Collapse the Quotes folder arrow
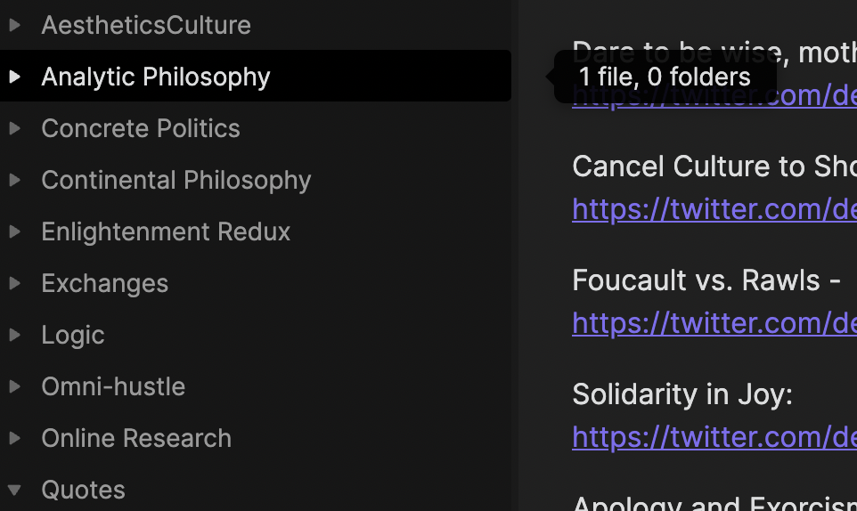Image resolution: width=857 pixels, height=511 pixels. point(13,490)
